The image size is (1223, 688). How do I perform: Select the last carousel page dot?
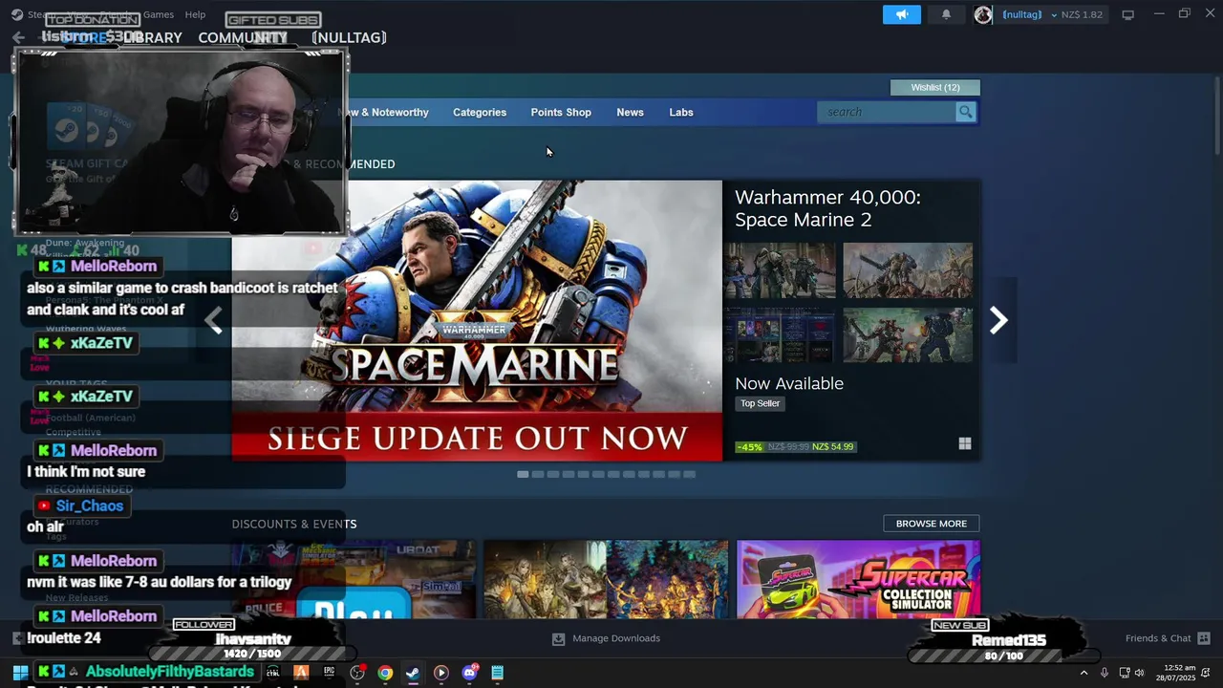pyautogui.click(x=690, y=474)
